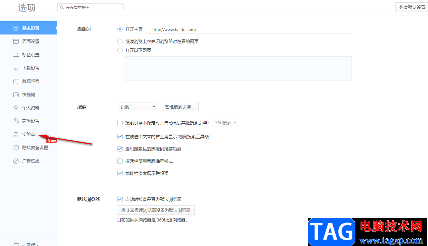
Task: Click the homepage URL input field
Action: (x=248, y=29)
